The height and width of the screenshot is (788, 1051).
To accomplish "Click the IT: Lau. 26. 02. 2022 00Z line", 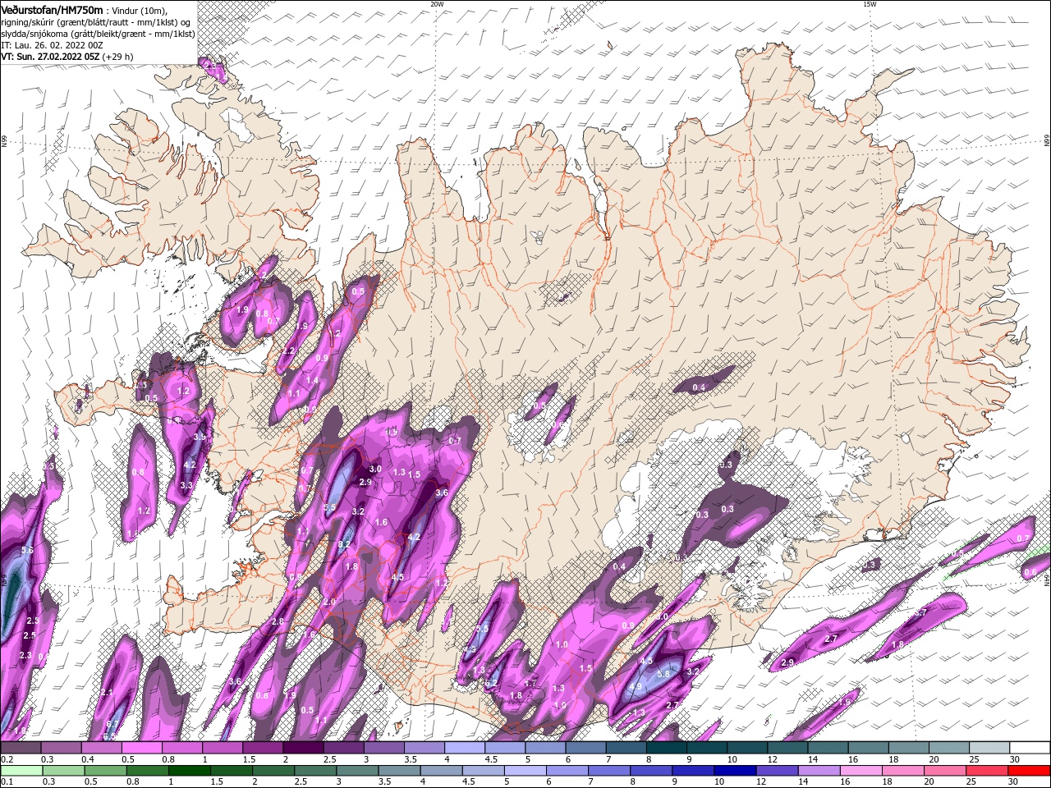I will [x=52, y=45].
